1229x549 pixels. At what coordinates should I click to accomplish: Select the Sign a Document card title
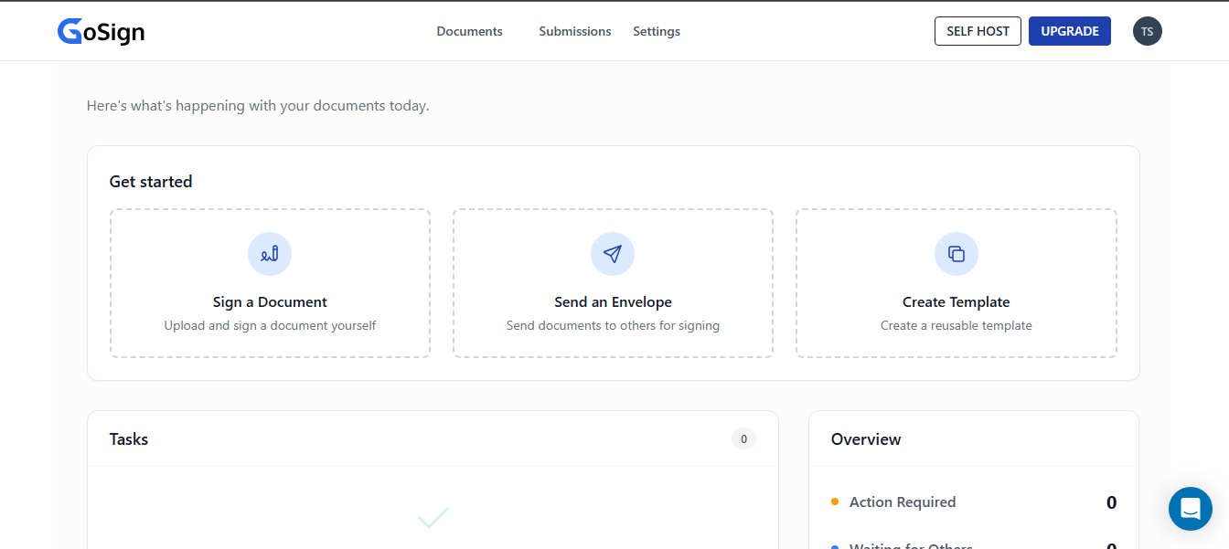click(x=270, y=302)
